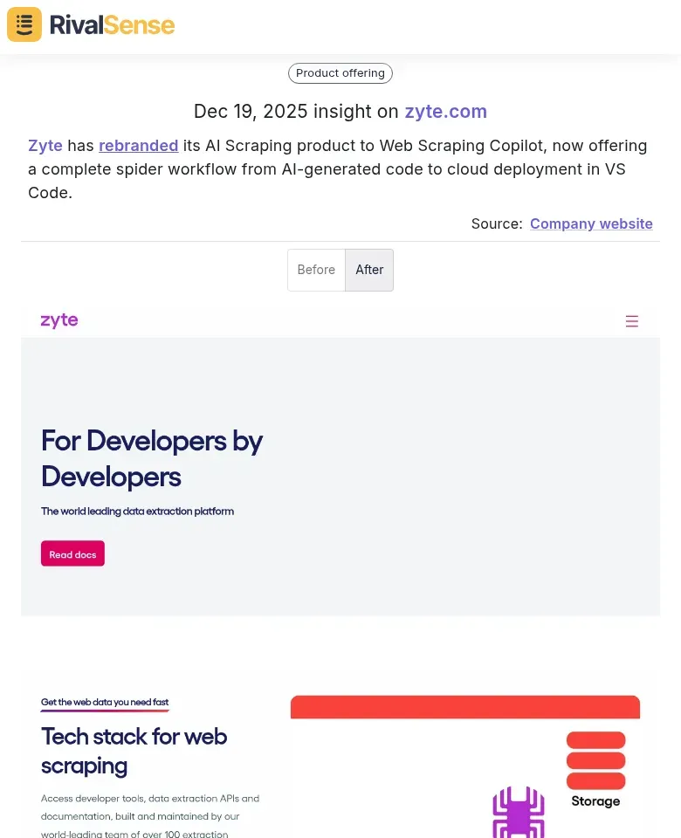The image size is (681, 838).
Task: Open the hamburger menu on the zyte page
Action: tap(631, 321)
